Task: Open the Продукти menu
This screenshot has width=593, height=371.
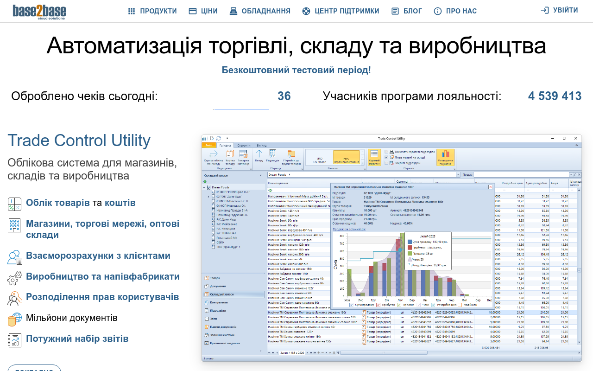Action: pyautogui.click(x=152, y=11)
